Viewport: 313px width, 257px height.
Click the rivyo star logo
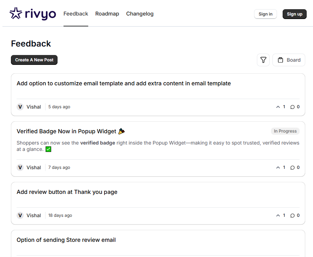click(x=16, y=13)
